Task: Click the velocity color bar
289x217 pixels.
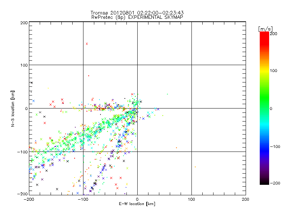Action: (264, 108)
